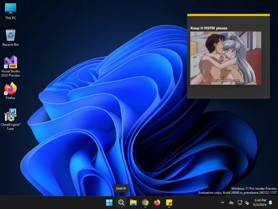Viewport: 278px width, 209px height.
Task: Open Firefox from the taskbar
Action: click(157, 202)
